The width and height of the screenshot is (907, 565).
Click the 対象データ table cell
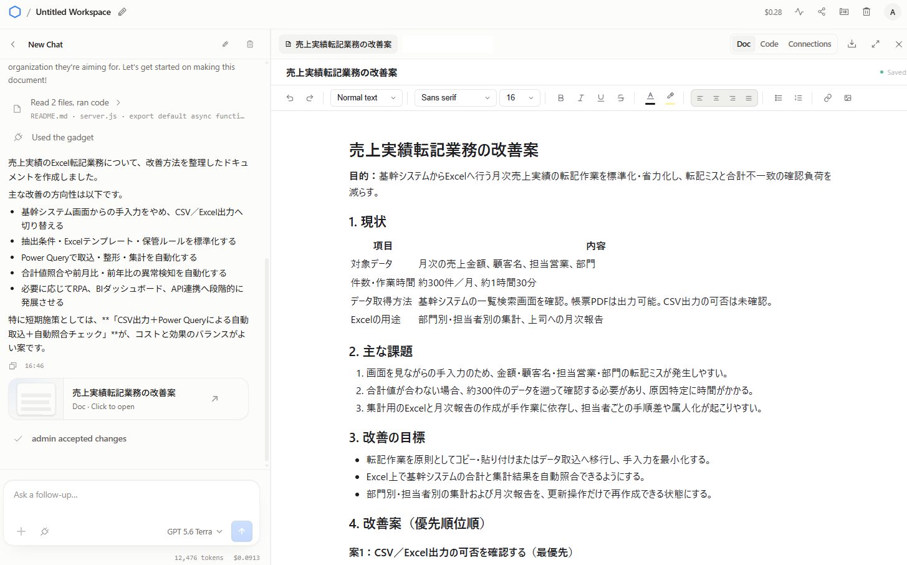click(x=372, y=264)
